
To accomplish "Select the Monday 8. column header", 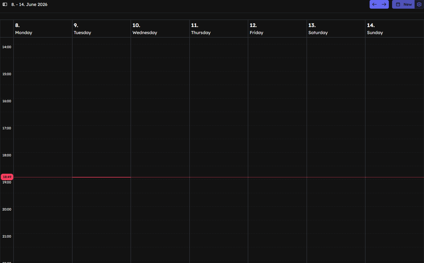I will pyautogui.click(x=43, y=29).
